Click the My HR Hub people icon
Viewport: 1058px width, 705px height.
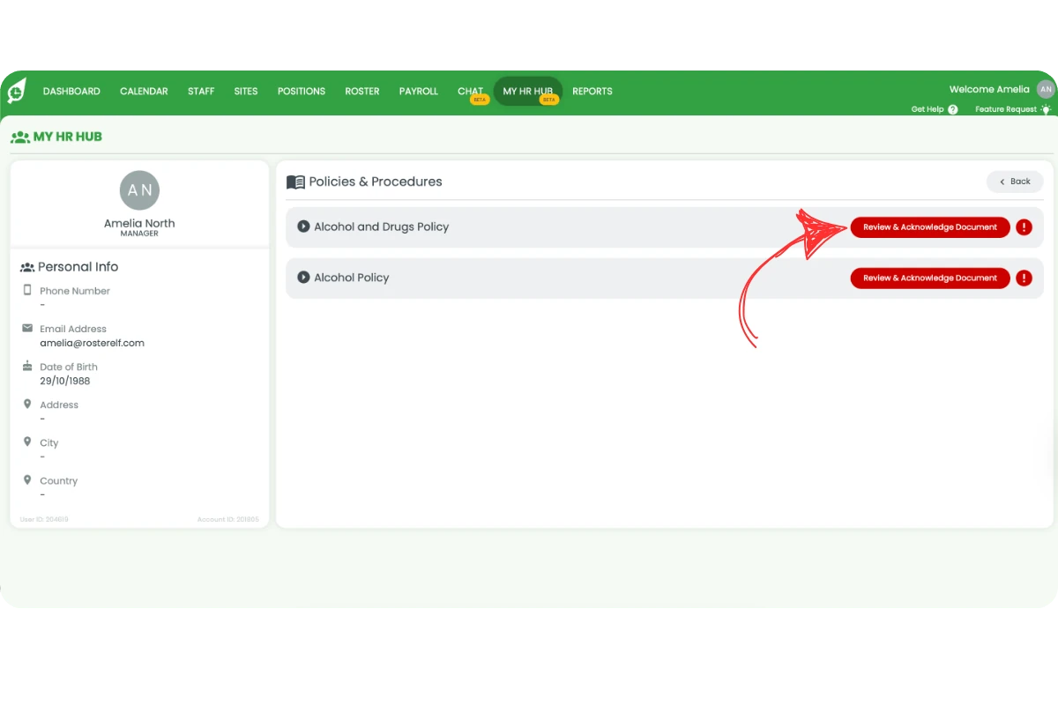click(20, 137)
